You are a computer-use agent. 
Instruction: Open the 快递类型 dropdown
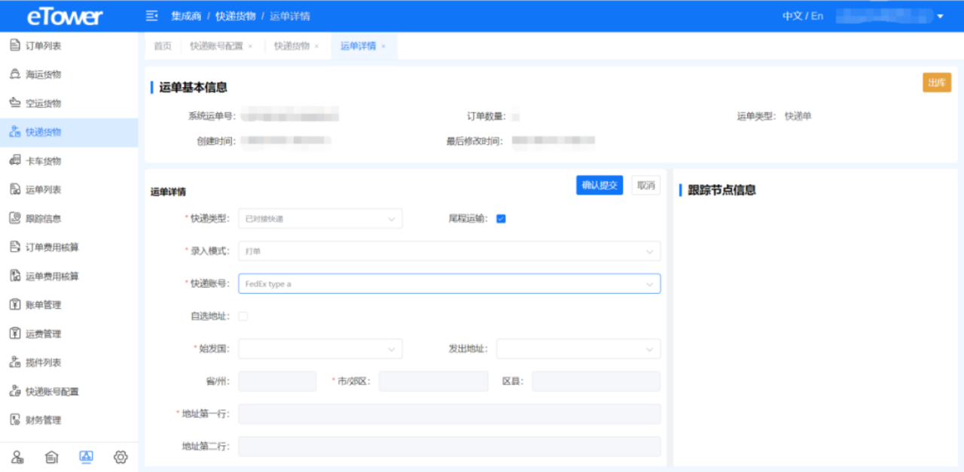coord(320,218)
